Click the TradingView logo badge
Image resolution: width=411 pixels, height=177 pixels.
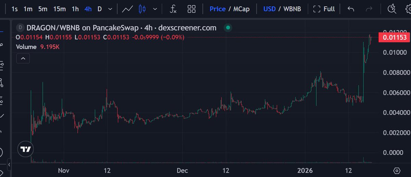(26, 149)
